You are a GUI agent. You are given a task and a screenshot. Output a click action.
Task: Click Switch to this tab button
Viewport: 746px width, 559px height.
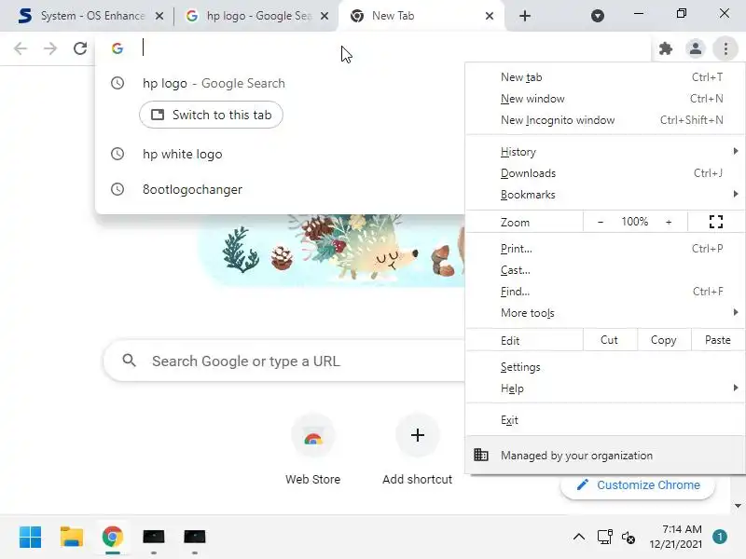coord(212,115)
